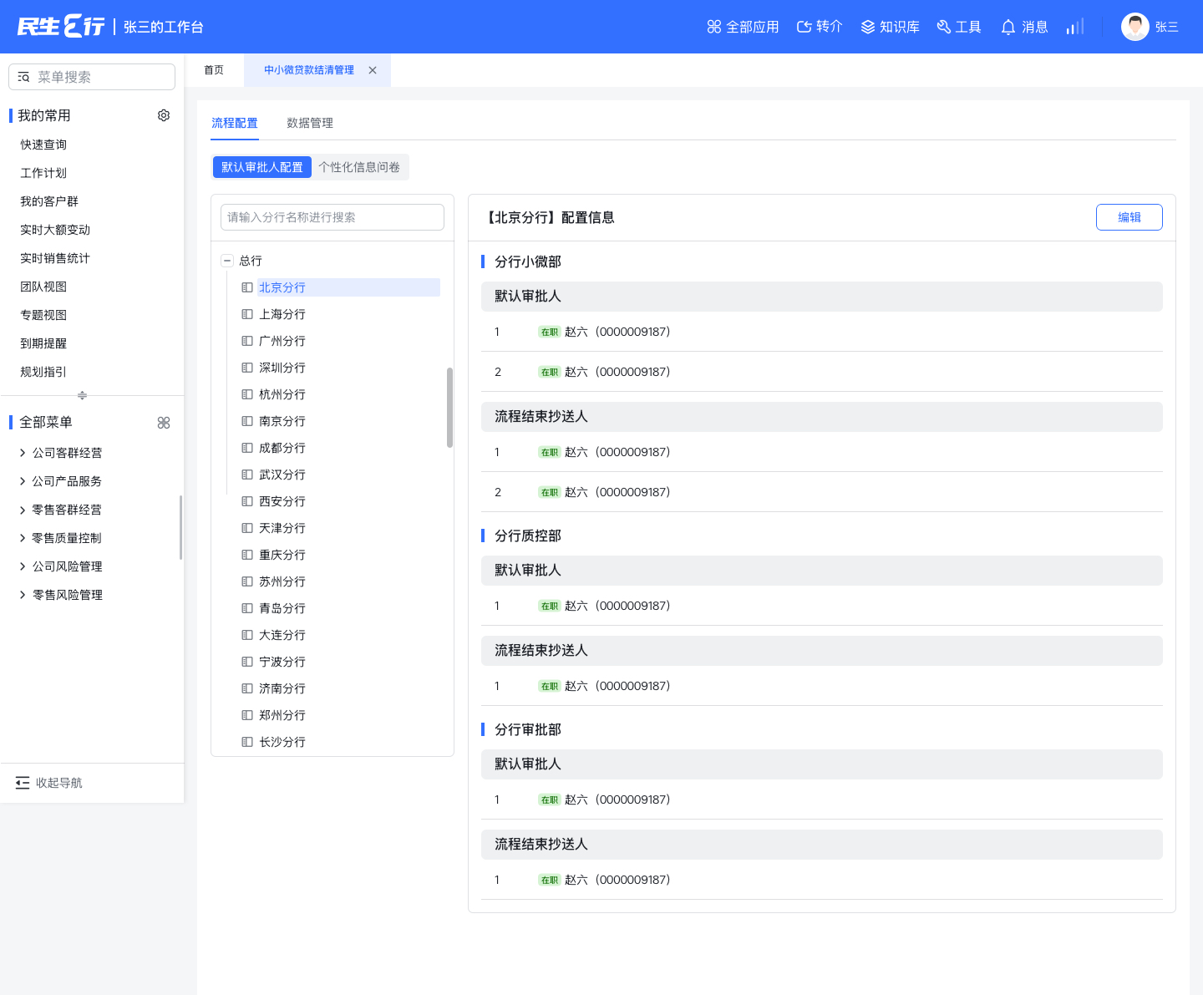
Task: Collapse the 总行 tree node
Action: point(226,261)
